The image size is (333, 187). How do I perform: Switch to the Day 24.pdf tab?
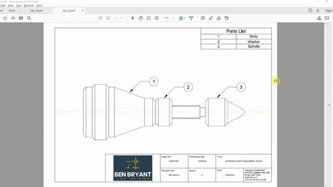click(36, 10)
